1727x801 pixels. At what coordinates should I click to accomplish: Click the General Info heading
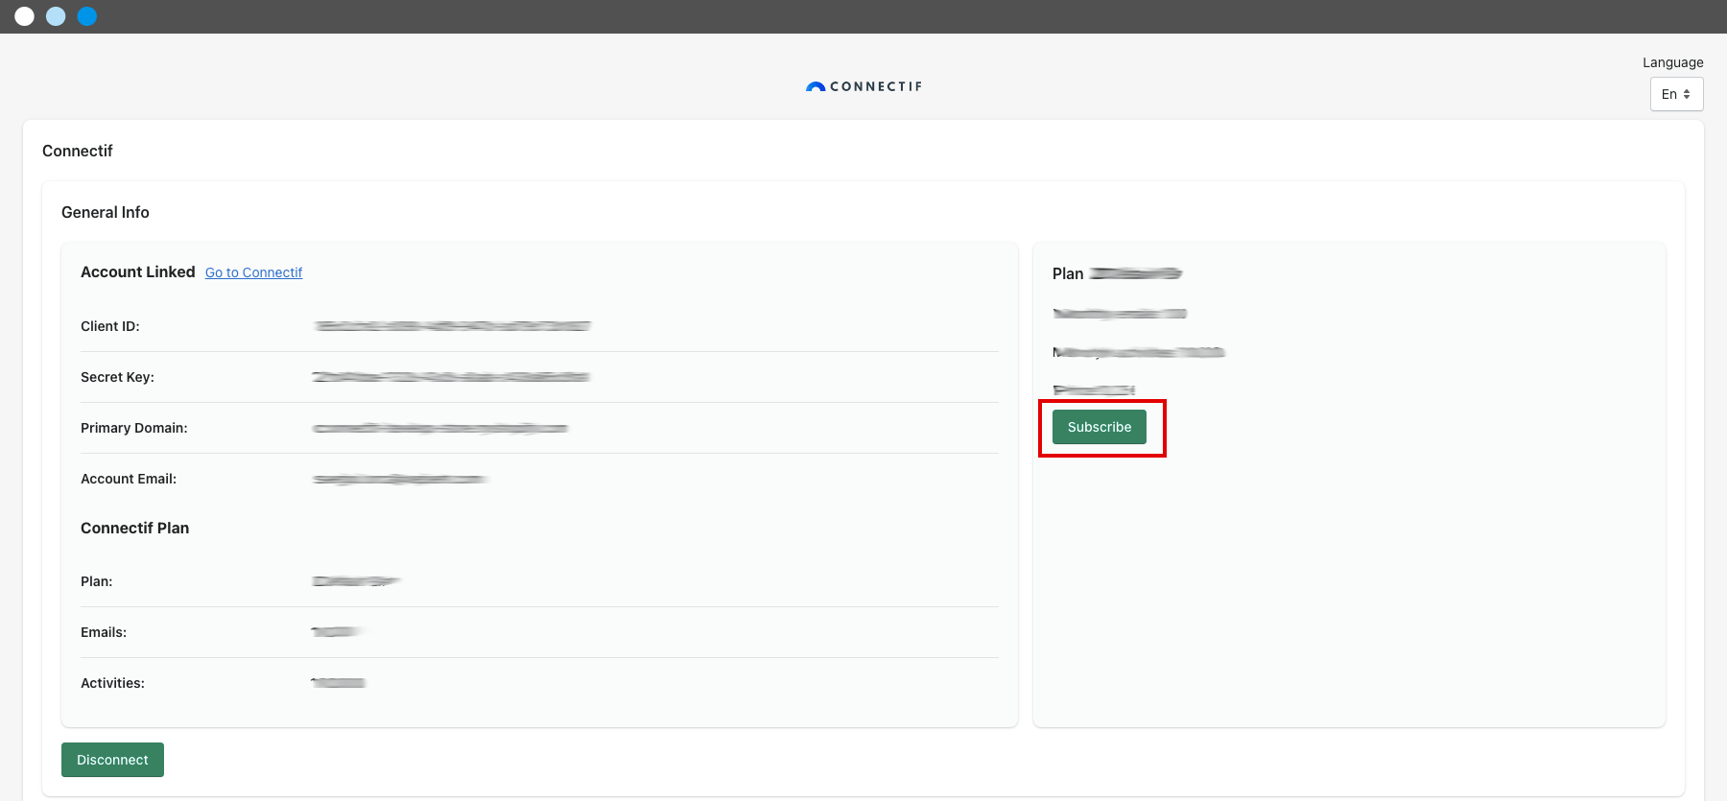(106, 212)
